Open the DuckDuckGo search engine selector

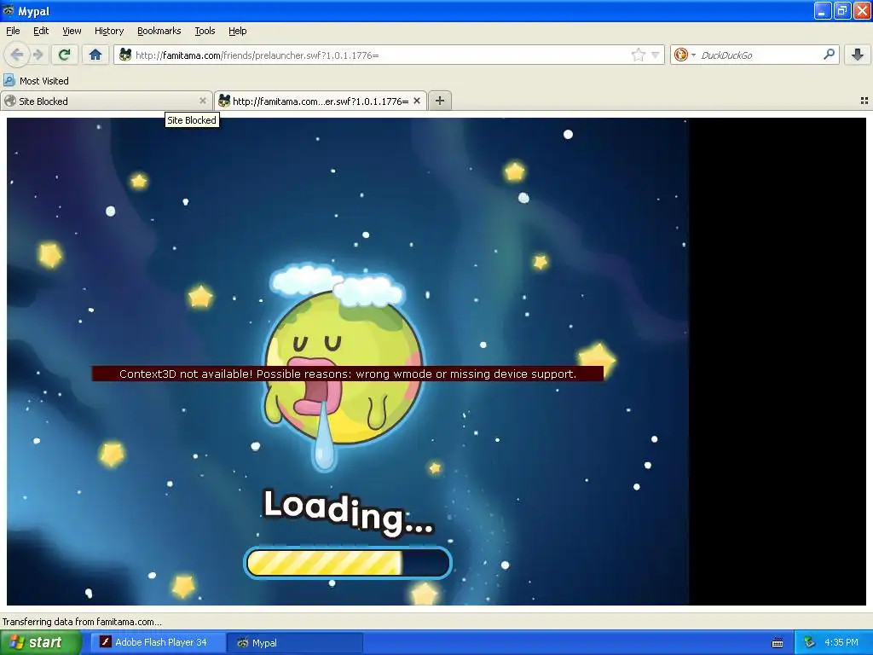coord(685,55)
